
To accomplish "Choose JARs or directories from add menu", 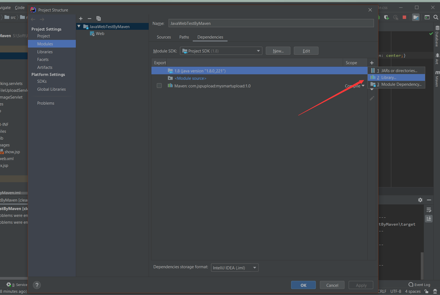I will point(396,70).
